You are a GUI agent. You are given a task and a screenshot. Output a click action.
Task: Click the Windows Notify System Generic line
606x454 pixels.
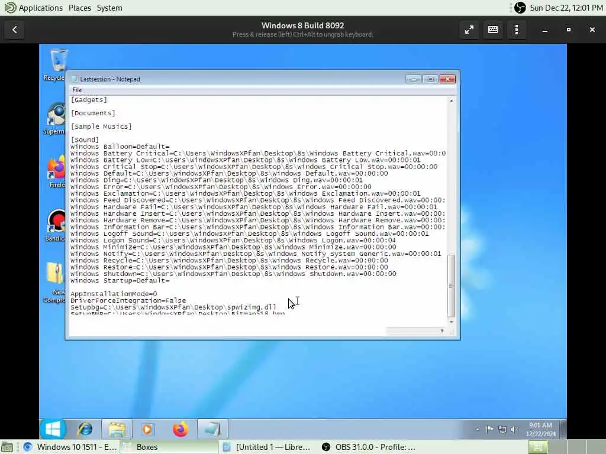(x=256, y=254)
